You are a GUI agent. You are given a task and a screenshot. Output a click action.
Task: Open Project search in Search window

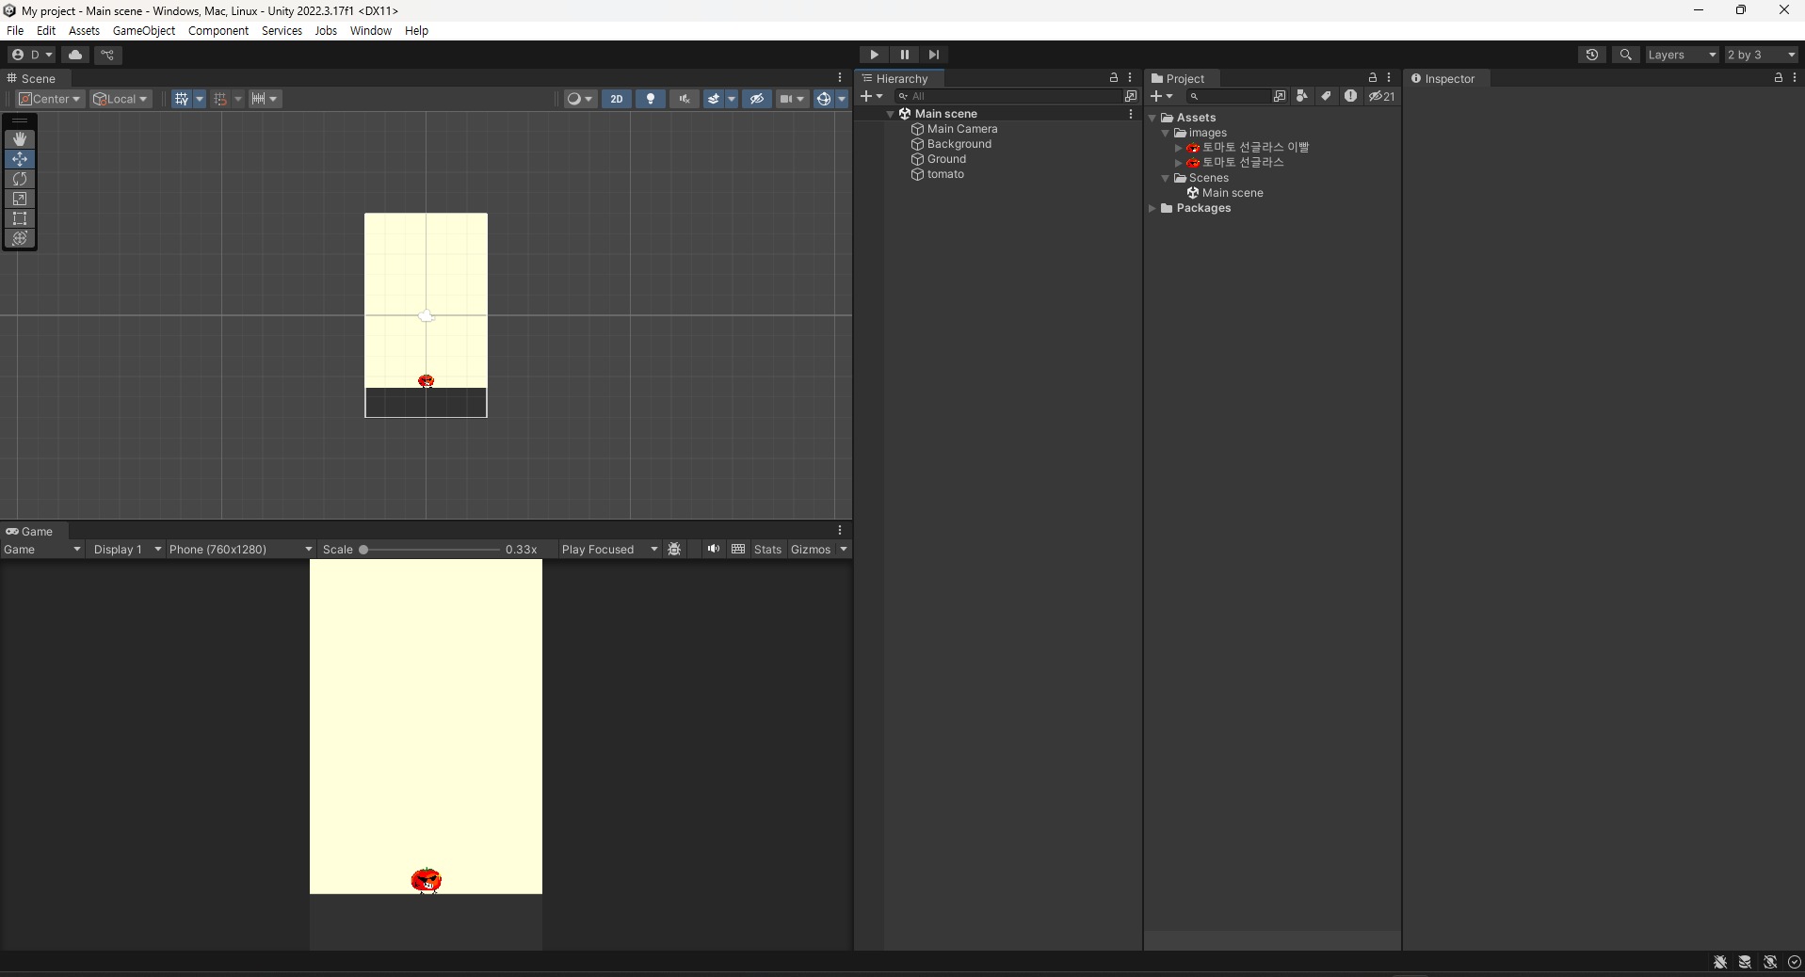(x=1280, y=96)
